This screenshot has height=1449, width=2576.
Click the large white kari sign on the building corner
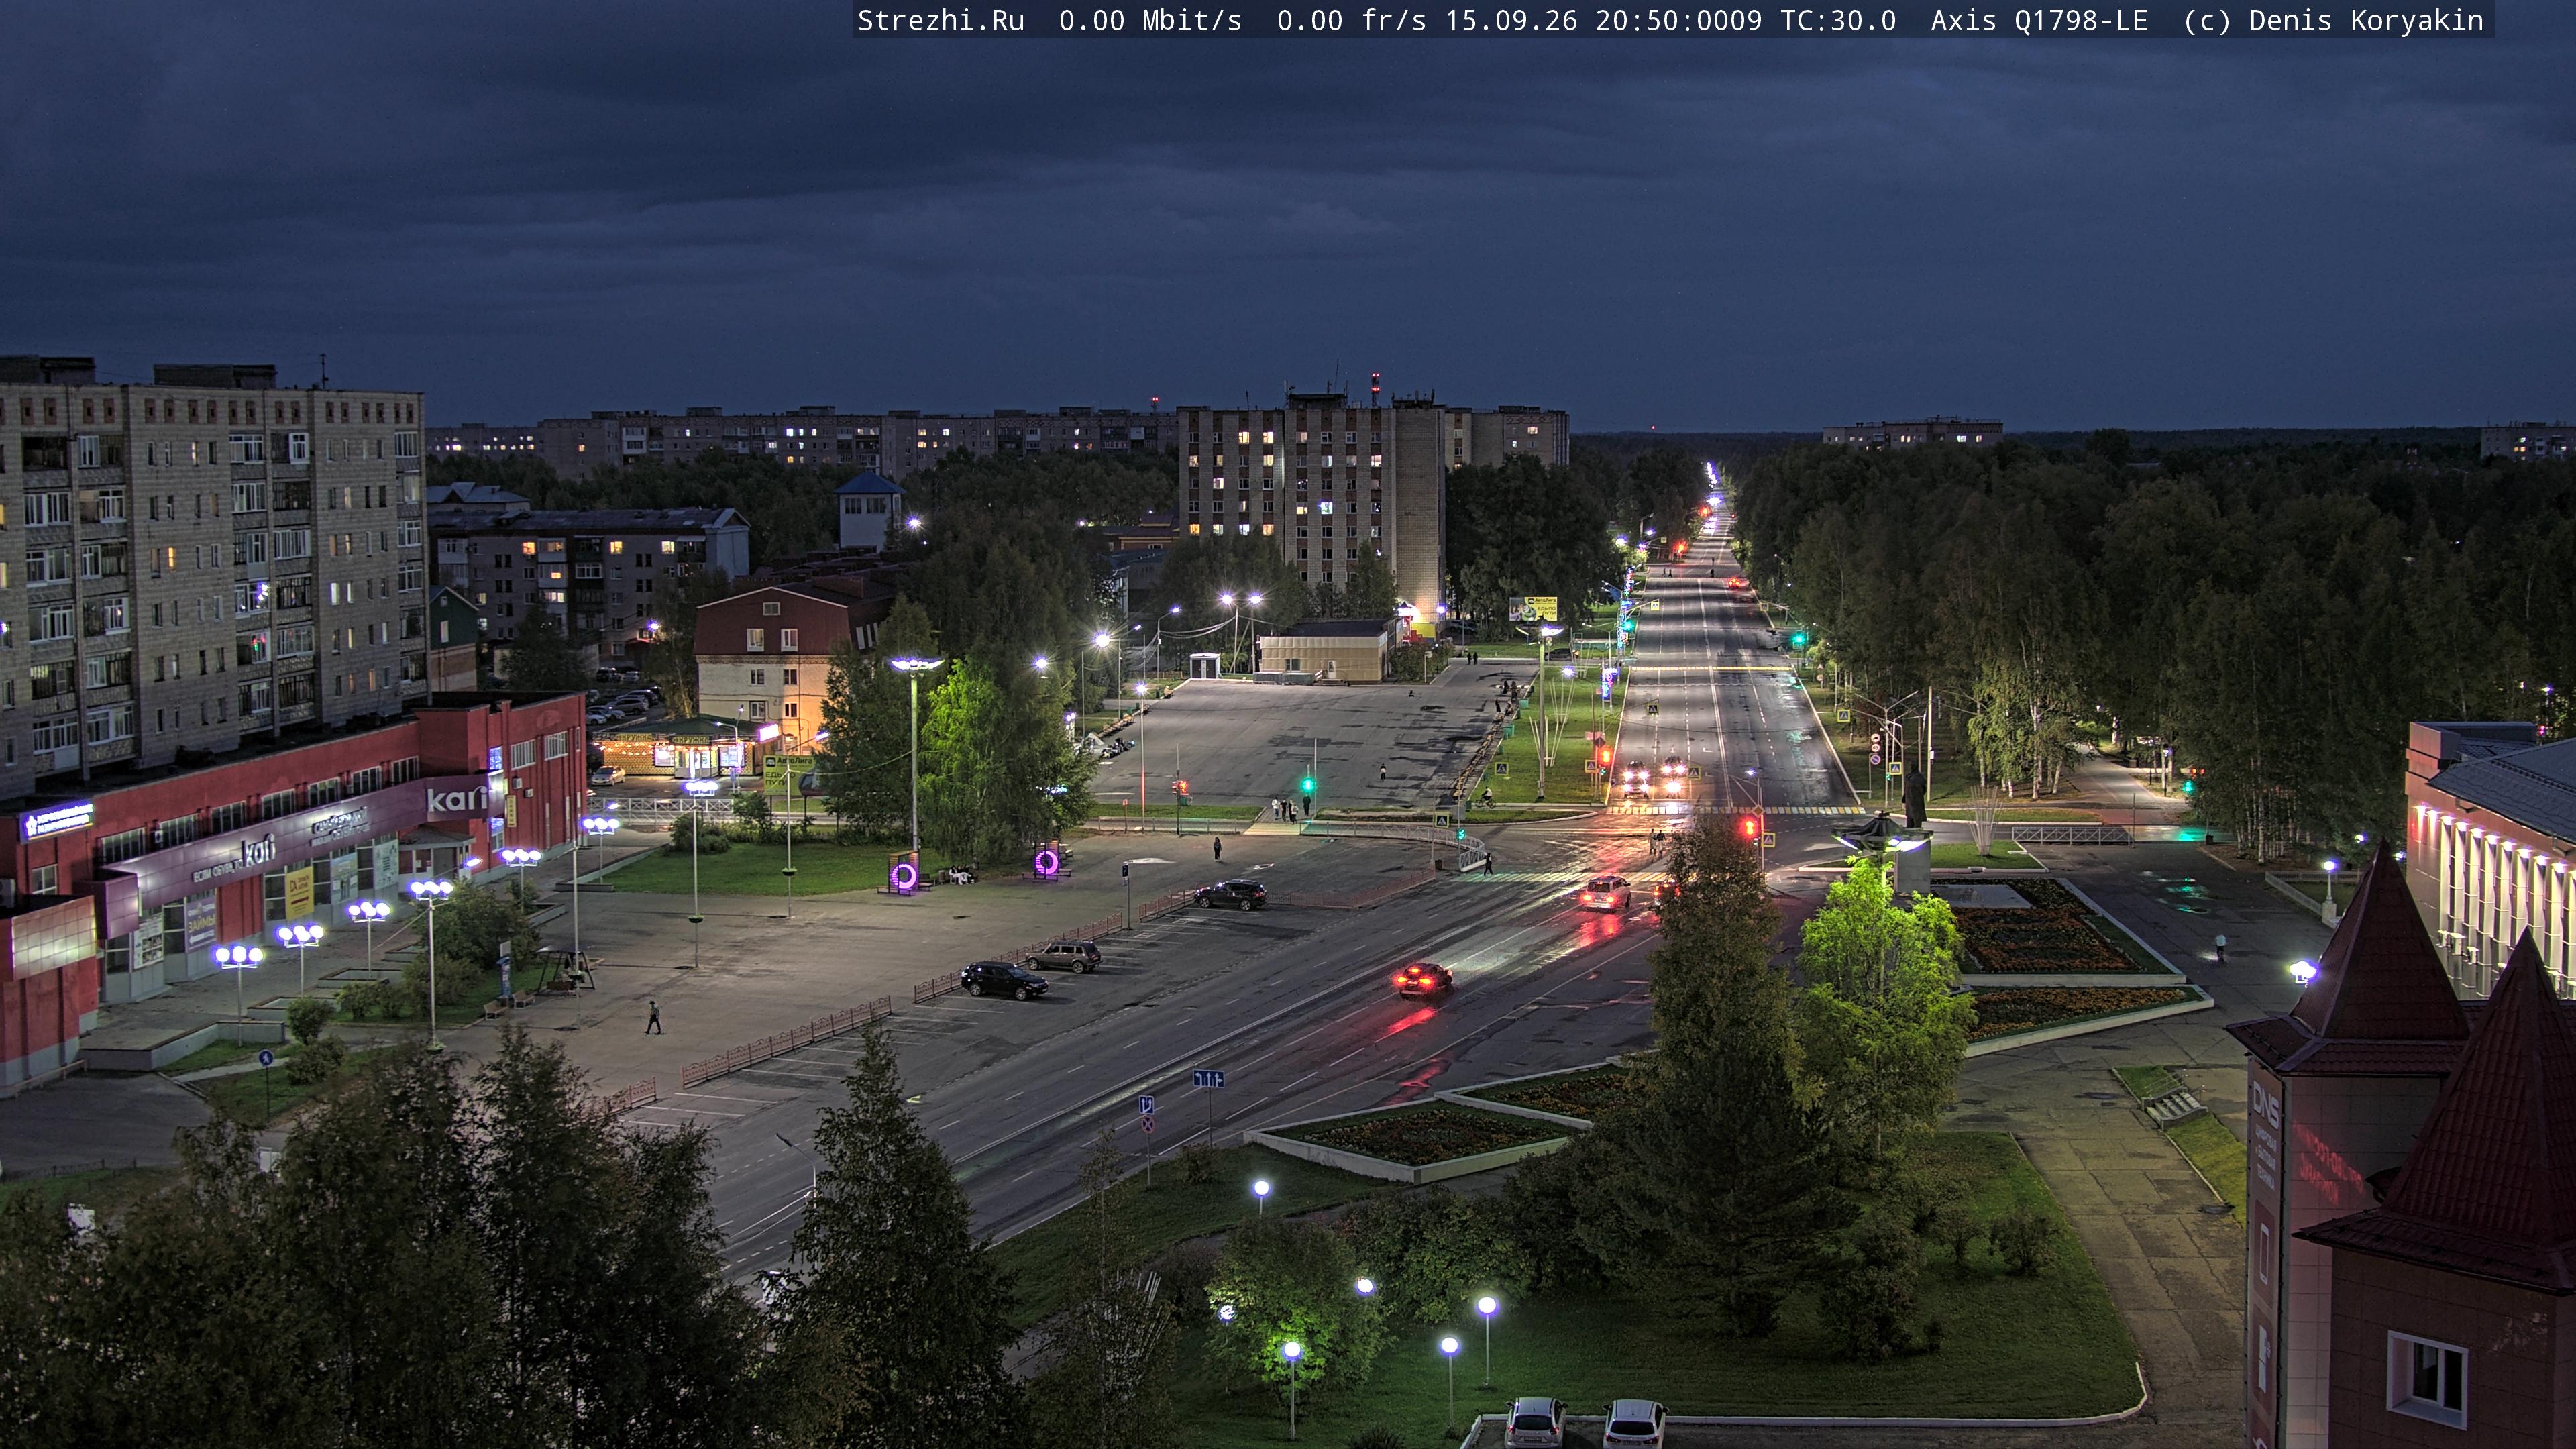tap(457, 799)
